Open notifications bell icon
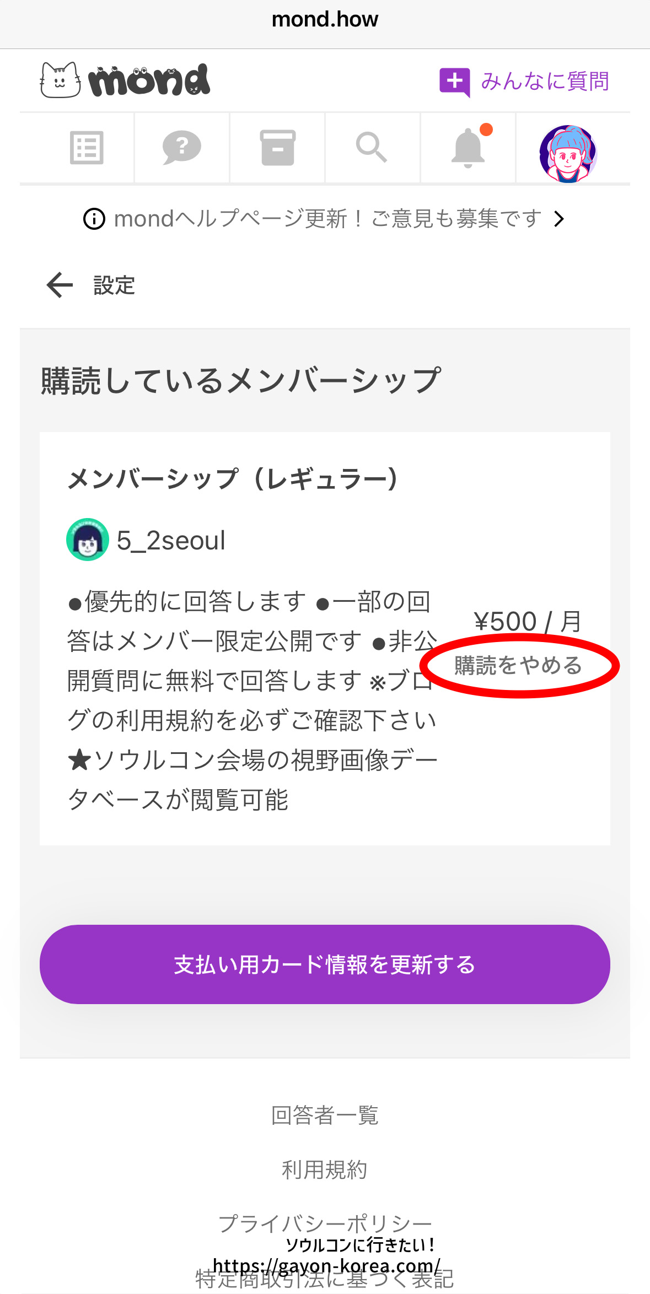Image resolution: width=650 pixels, height=1294 pixels. click(468, 148)
